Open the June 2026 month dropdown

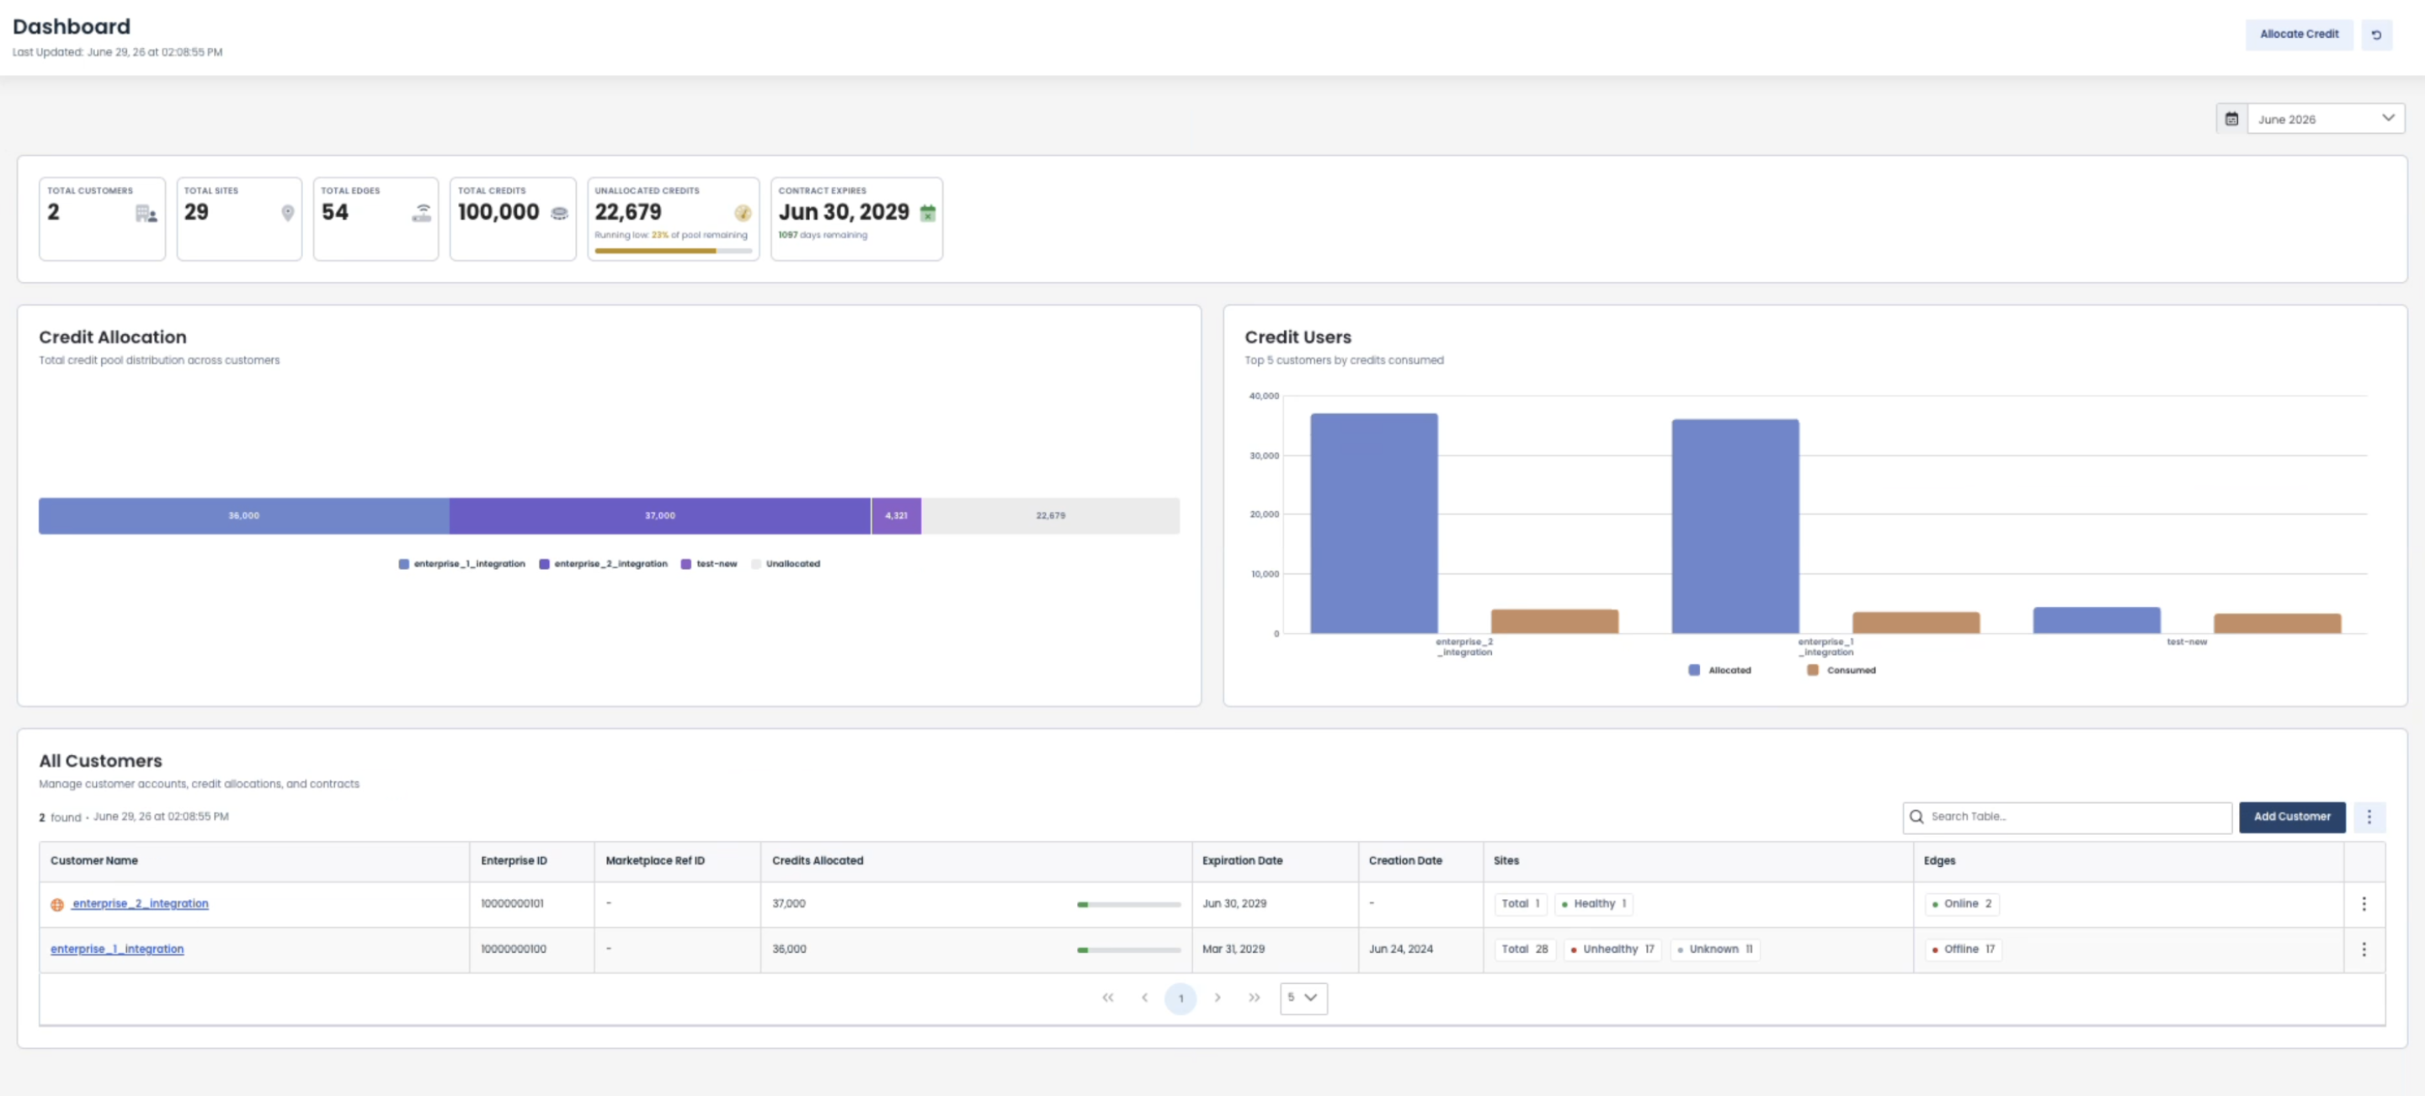(2325, 119)
